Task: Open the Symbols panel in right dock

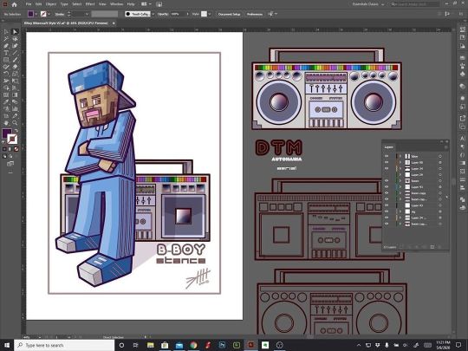Action: pos(462,74)
